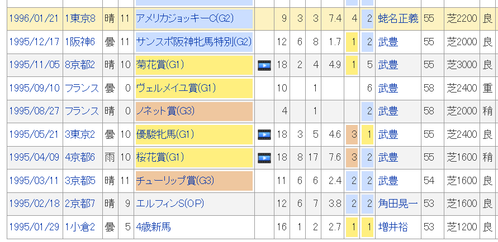Open the 1995/11/05 date link
This screenshot has height=242, width=498.
(34, 65)
